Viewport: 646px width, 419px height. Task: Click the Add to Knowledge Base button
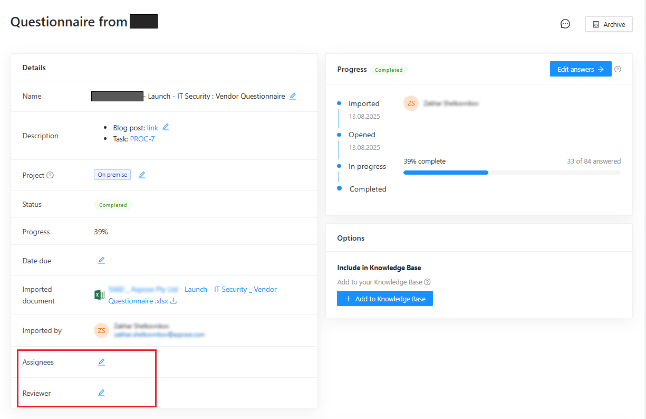click(384, 299)
